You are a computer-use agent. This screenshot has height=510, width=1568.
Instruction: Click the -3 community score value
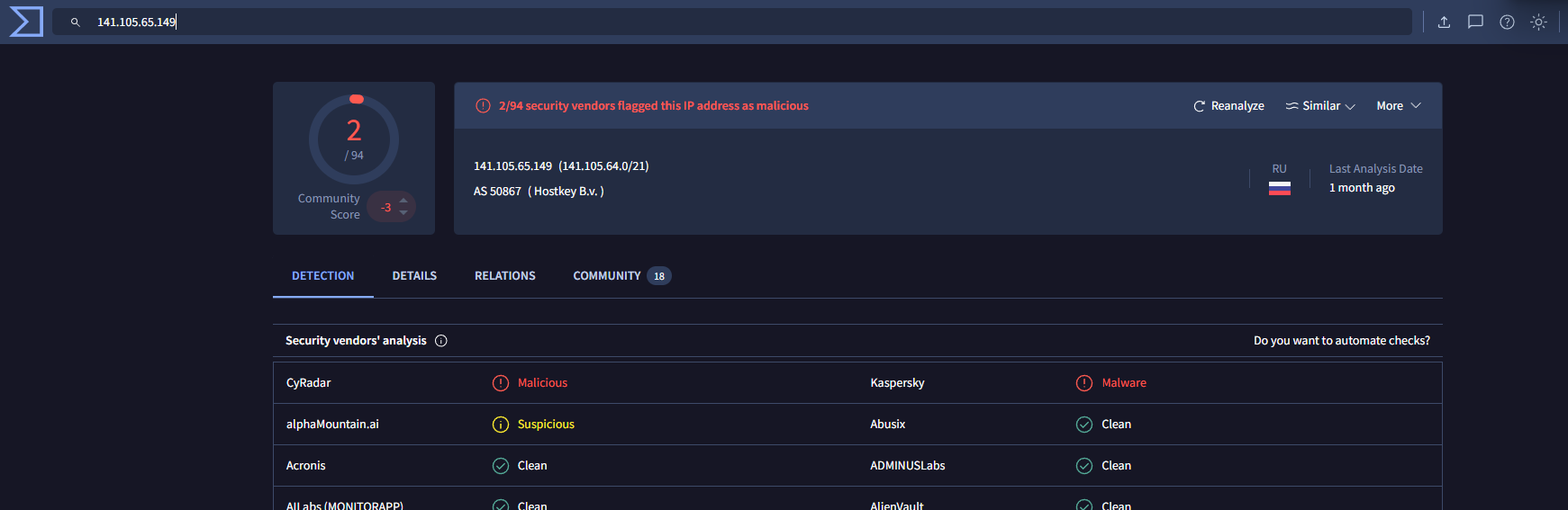click(x=385, y=208)
